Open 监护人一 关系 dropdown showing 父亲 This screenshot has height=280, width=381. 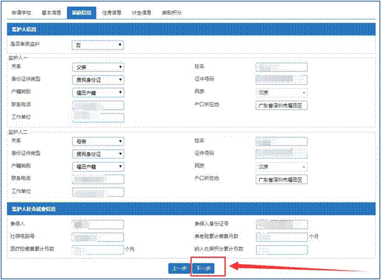(x=98, y=68)
